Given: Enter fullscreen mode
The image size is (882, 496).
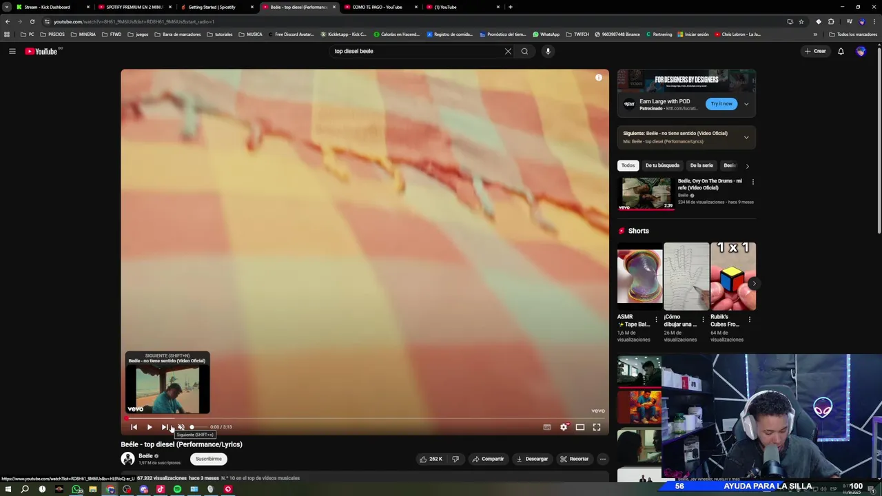Looking at the screenshot, I should pos(597,427).
